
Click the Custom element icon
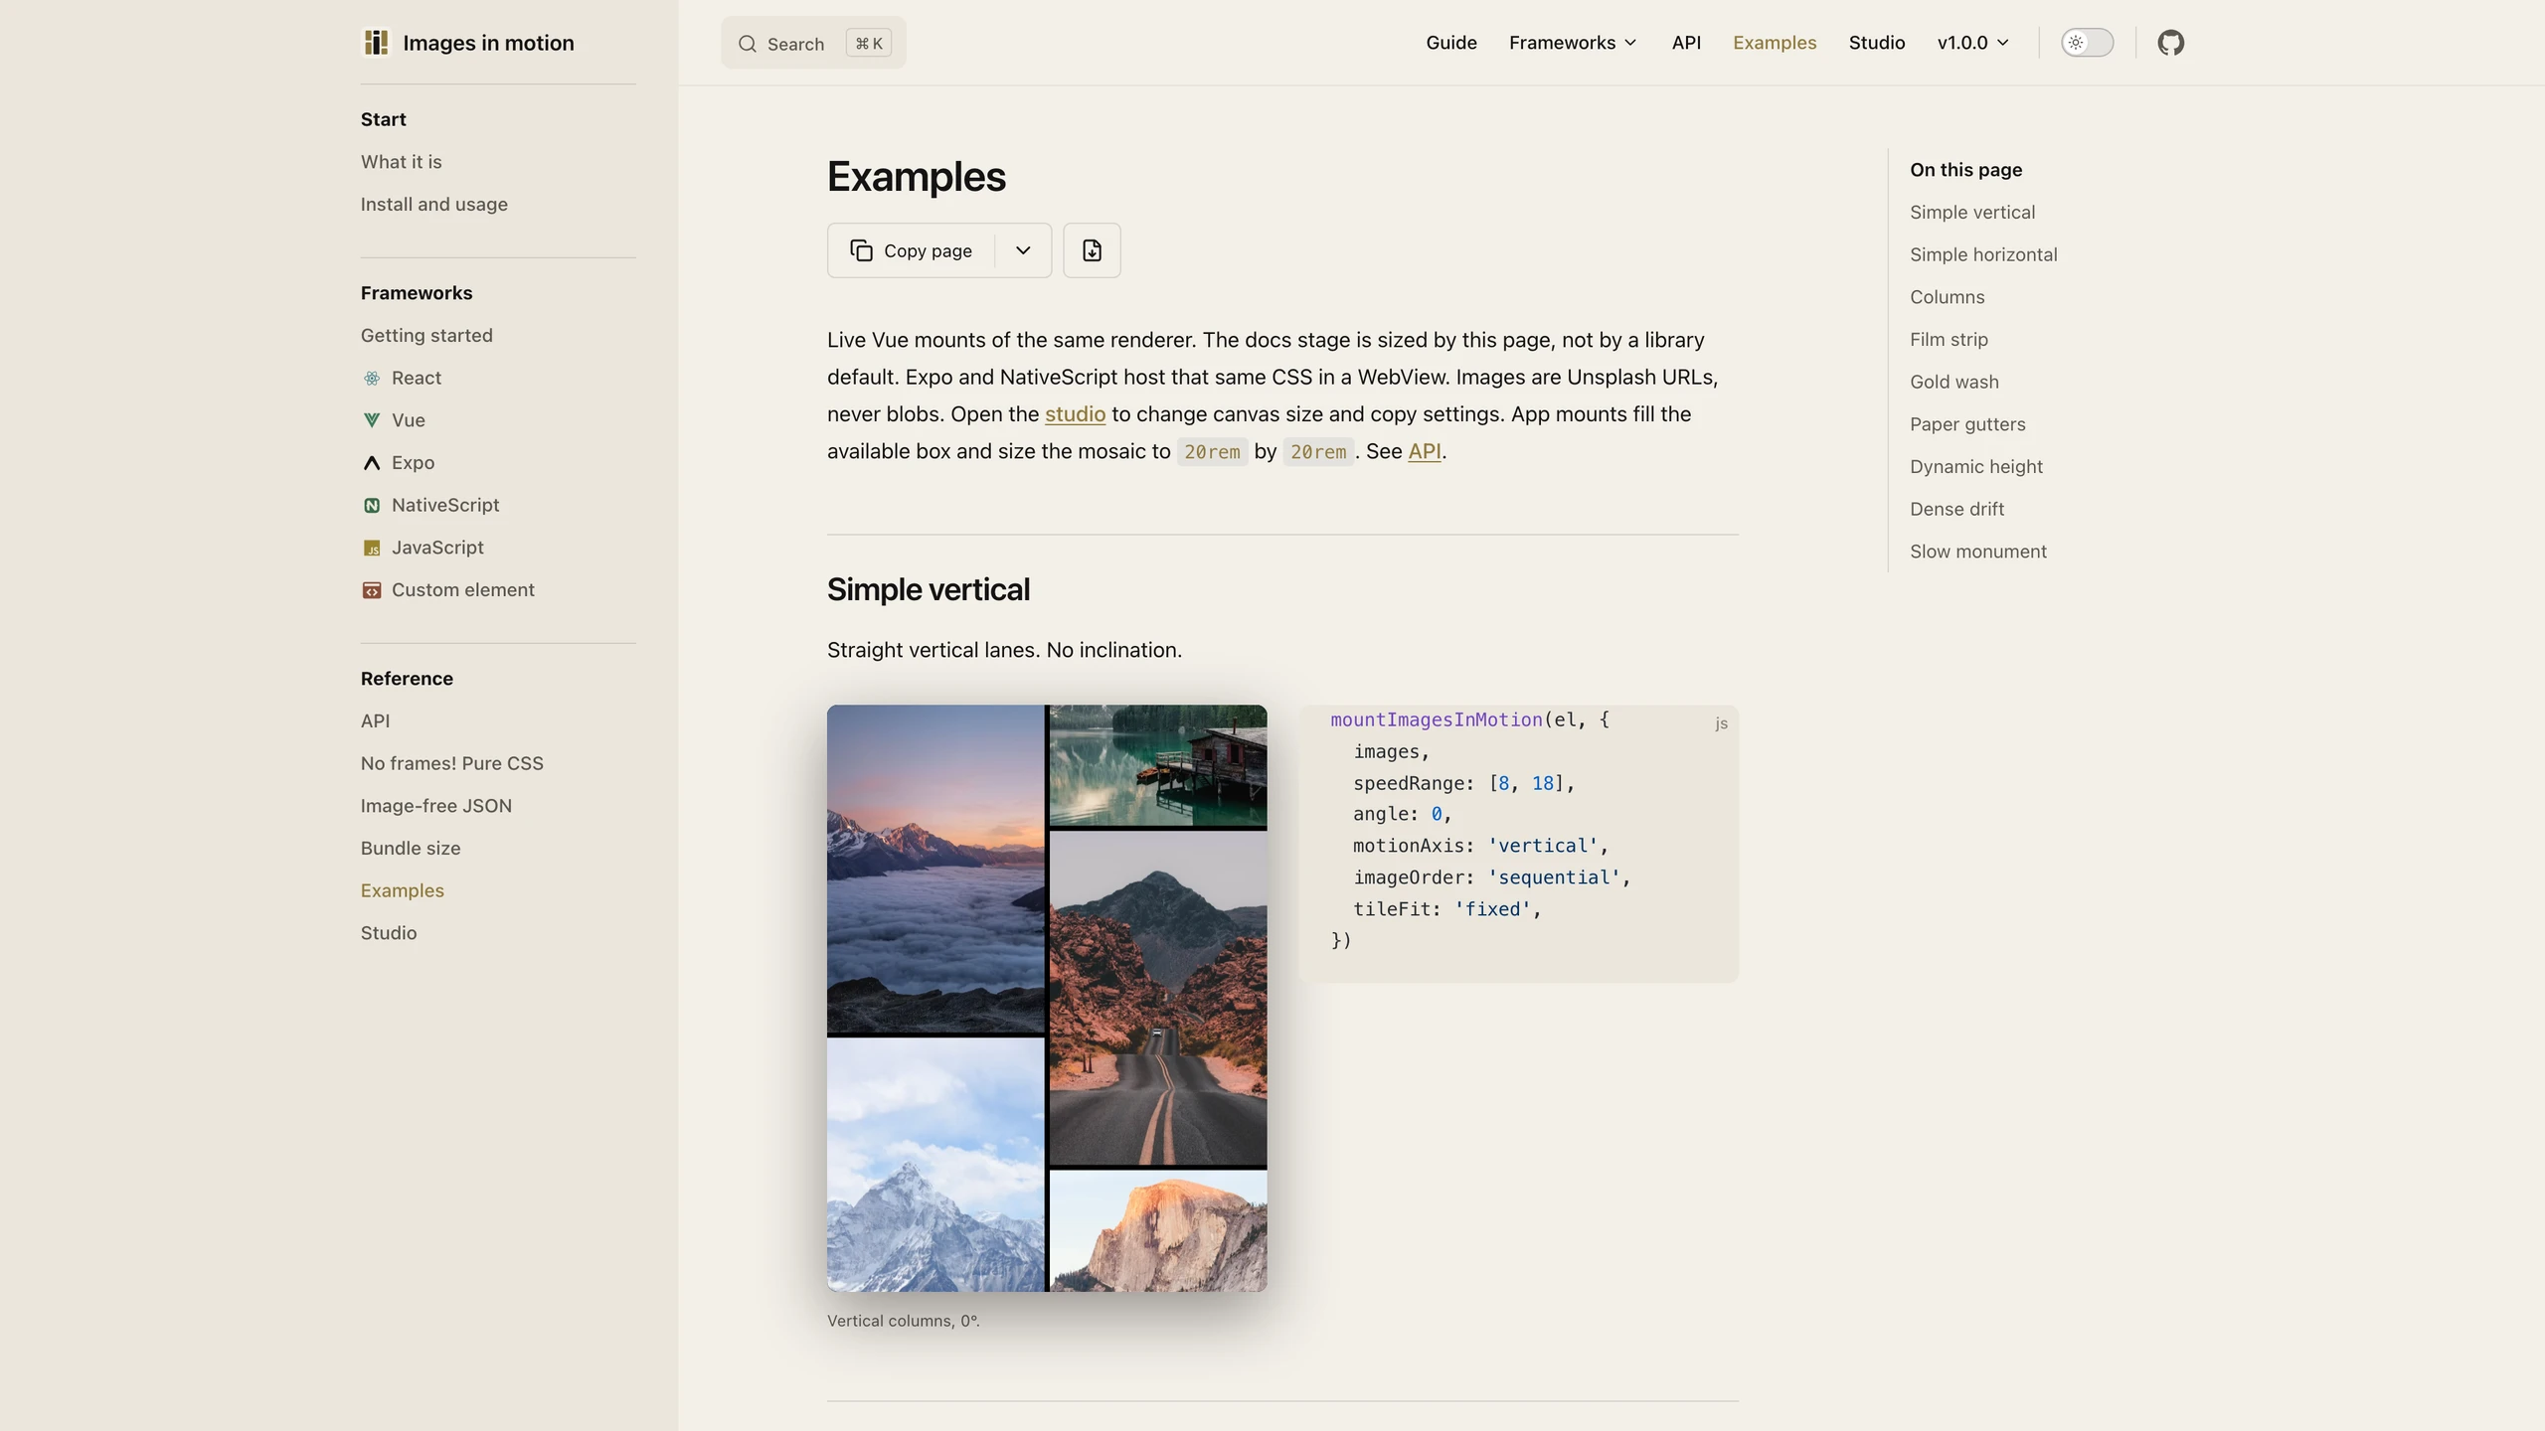[x=372, y=590]
